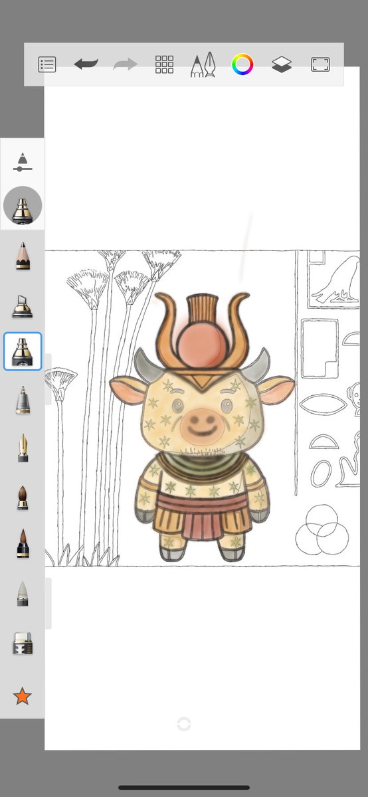The image size is (368, 797).
Task: Select the chisel-tip marker brush
Action: click(x=23, y=306)
